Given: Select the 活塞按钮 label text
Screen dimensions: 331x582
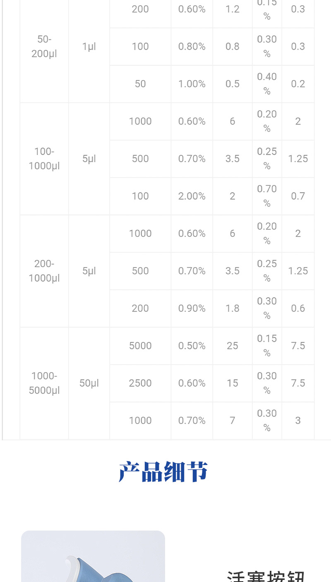Looking at the screenshot, I should point(266,576).
